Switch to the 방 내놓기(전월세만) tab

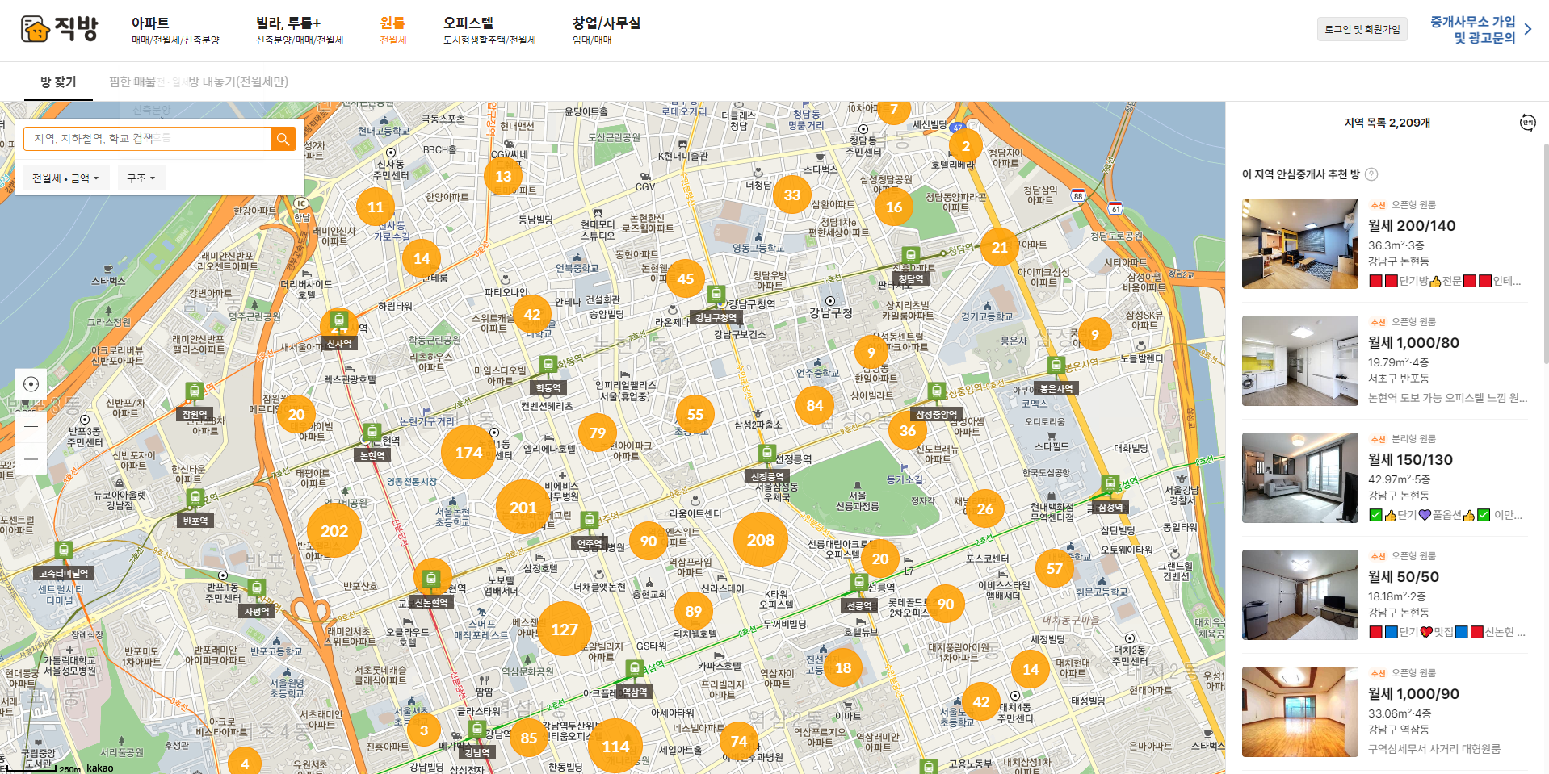[x=238, y=82]
